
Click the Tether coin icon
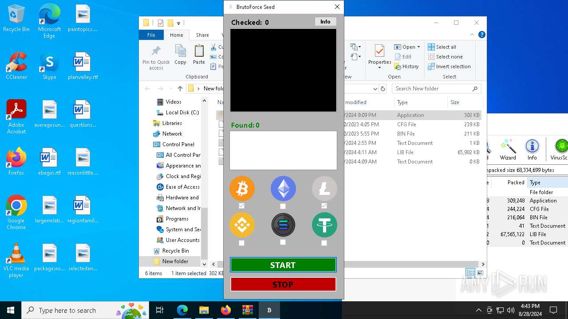point(324,225)
